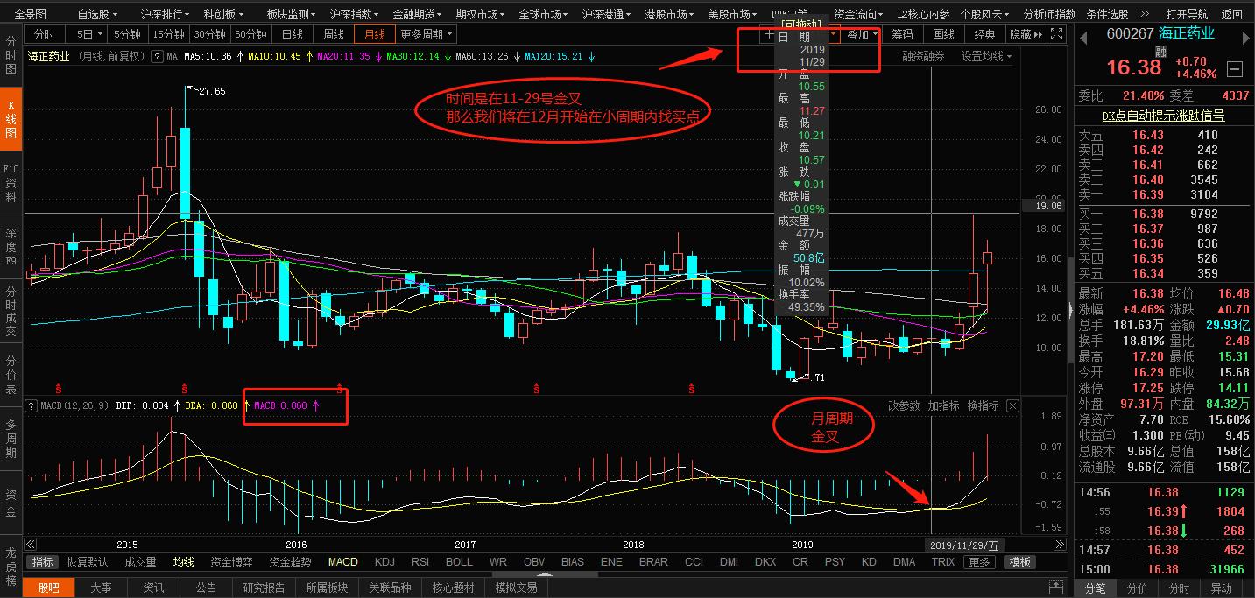1255x598 pixels.
Task: Click the fullscreen chart icon
Action: 1056,34
